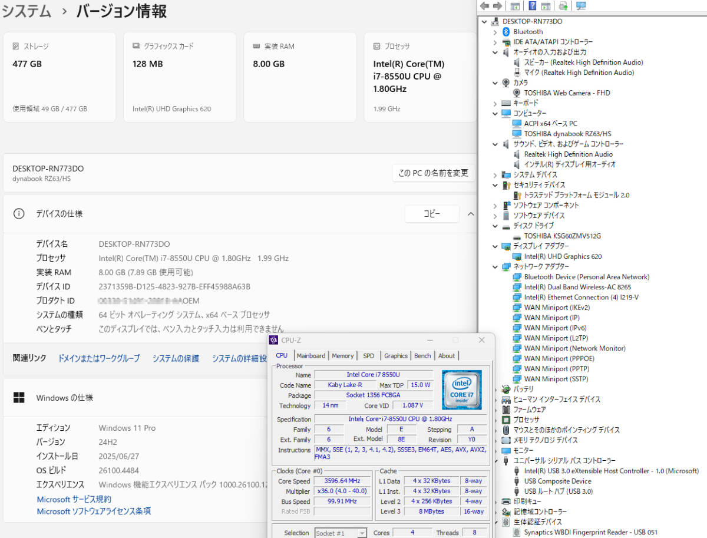Image resolution: width=707 pixels, height=538 pixels.
Task: Click the この PC の名前を変更 button
Action: (x=434, y=173)
